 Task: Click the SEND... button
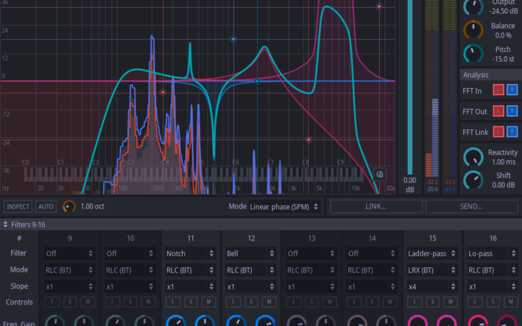(471, 207)
